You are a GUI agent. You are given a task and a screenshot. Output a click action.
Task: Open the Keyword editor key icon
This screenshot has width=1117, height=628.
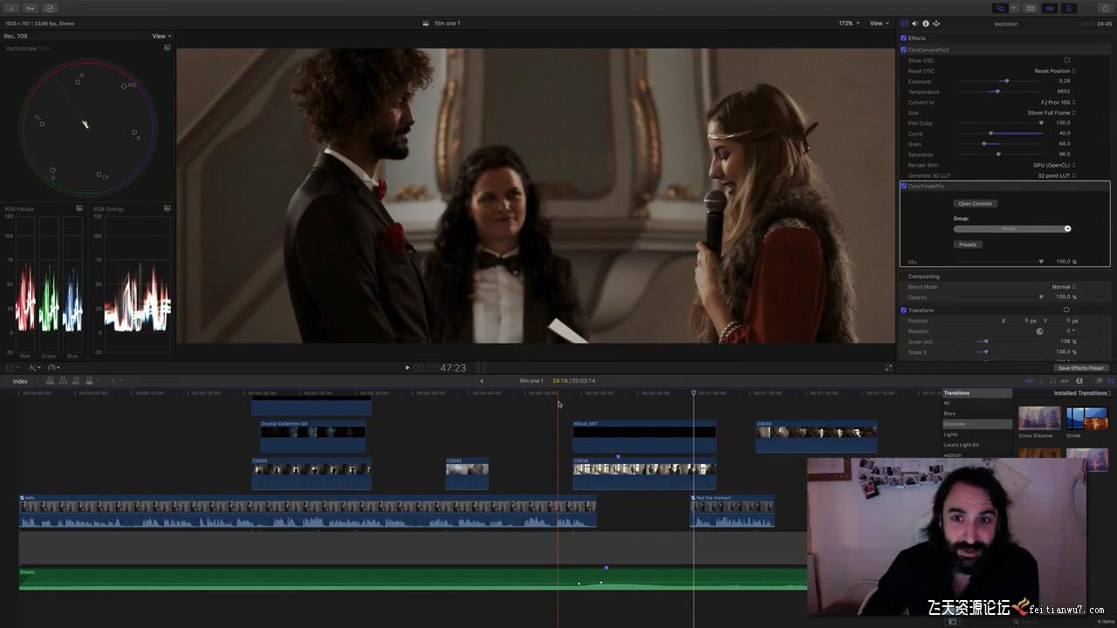31,8
